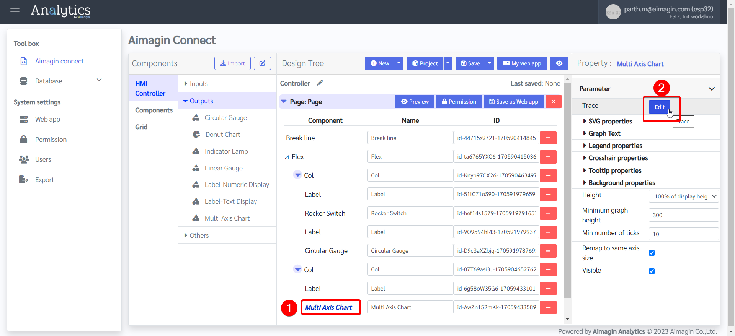
Task: Click the Linear Gauge output icon
Action: [x=196, y=168]
